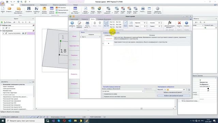The height and width of the screenshot is (123, 218).
Task: Switch to the Файл ribbon tab
Action: [x=12, y=5]
